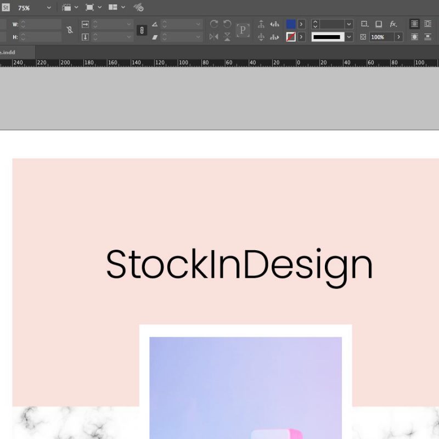Click the solid black stroke type preview

point(328,37)
